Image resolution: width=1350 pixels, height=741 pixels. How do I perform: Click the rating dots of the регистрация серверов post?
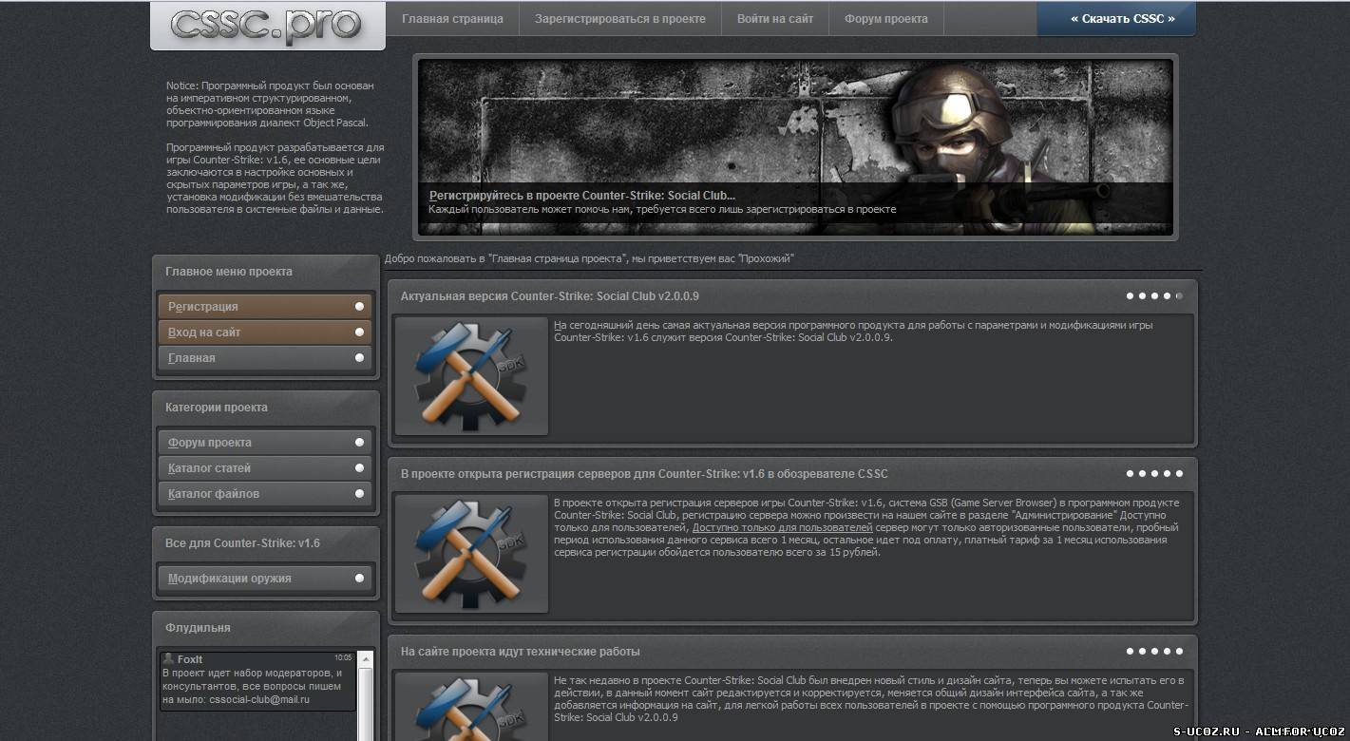tap(1154, 474)
